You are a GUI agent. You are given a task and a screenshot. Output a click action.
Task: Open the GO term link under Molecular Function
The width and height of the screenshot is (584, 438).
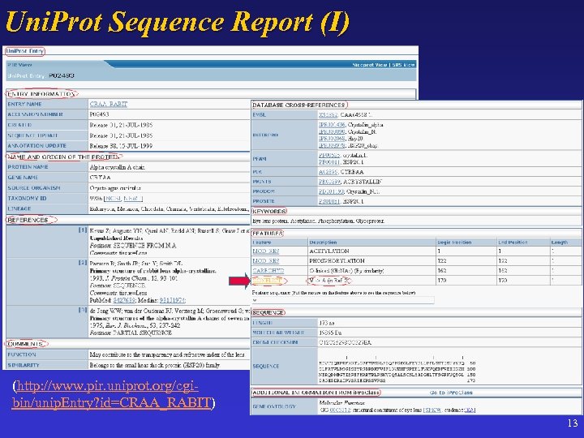pos(340,410)
